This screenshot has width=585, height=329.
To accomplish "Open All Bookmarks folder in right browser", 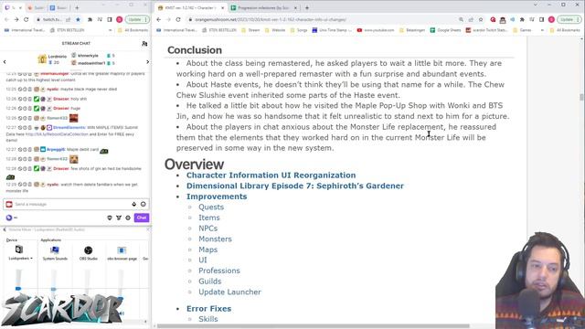I will click(x=565, y=30).
